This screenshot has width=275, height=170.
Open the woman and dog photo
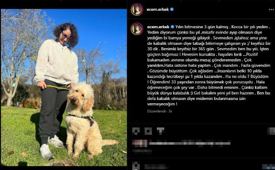click(x=64, y=87)
